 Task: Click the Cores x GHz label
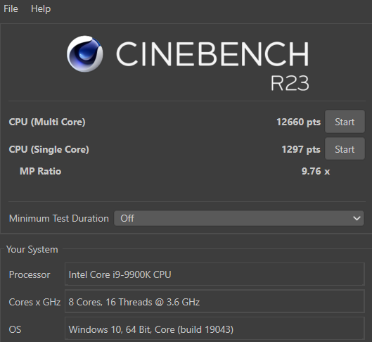(34, 302)
